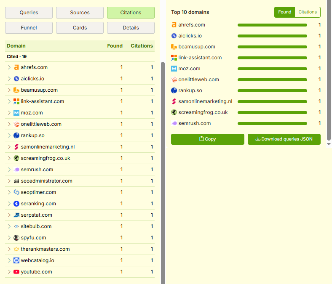Click "therankmasters.com" domain name text
Image resolution: width=332 pixels, height=284 pixels.
point(45,249)
